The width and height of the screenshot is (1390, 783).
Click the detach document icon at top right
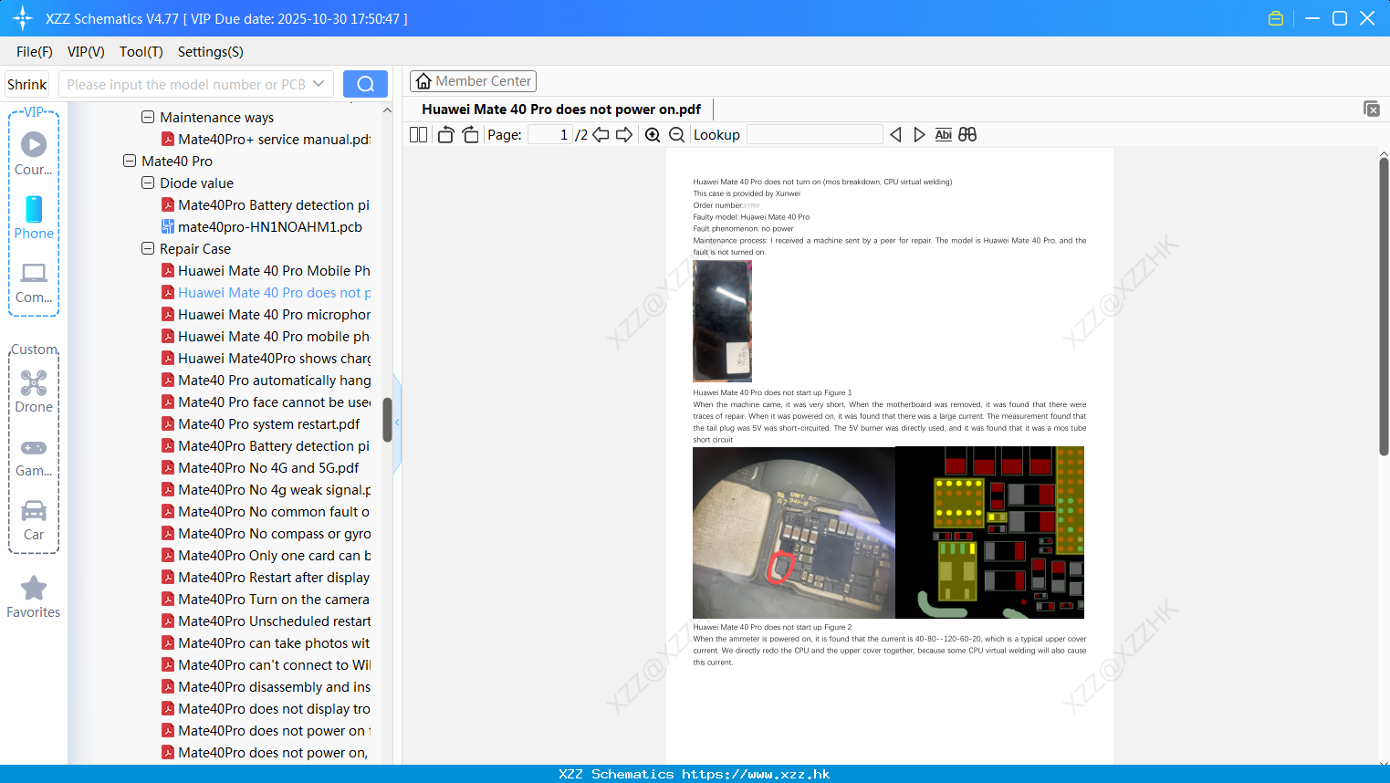pos(1371,109)
